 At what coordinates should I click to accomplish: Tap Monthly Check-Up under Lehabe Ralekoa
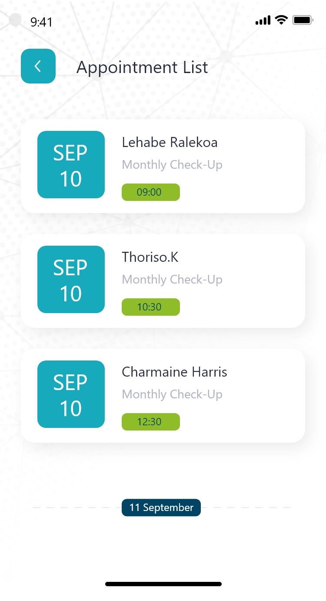point(172,165)
